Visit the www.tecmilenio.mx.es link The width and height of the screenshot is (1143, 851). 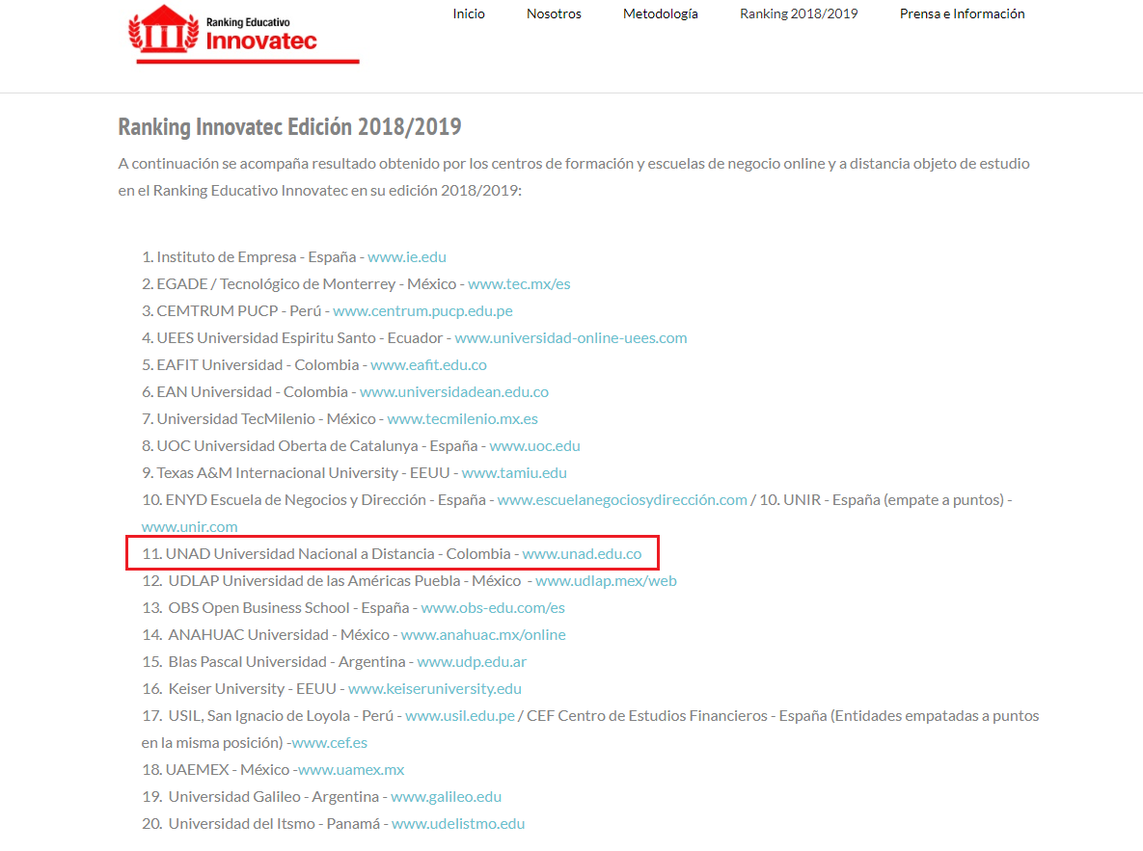[x=462, y=418]
